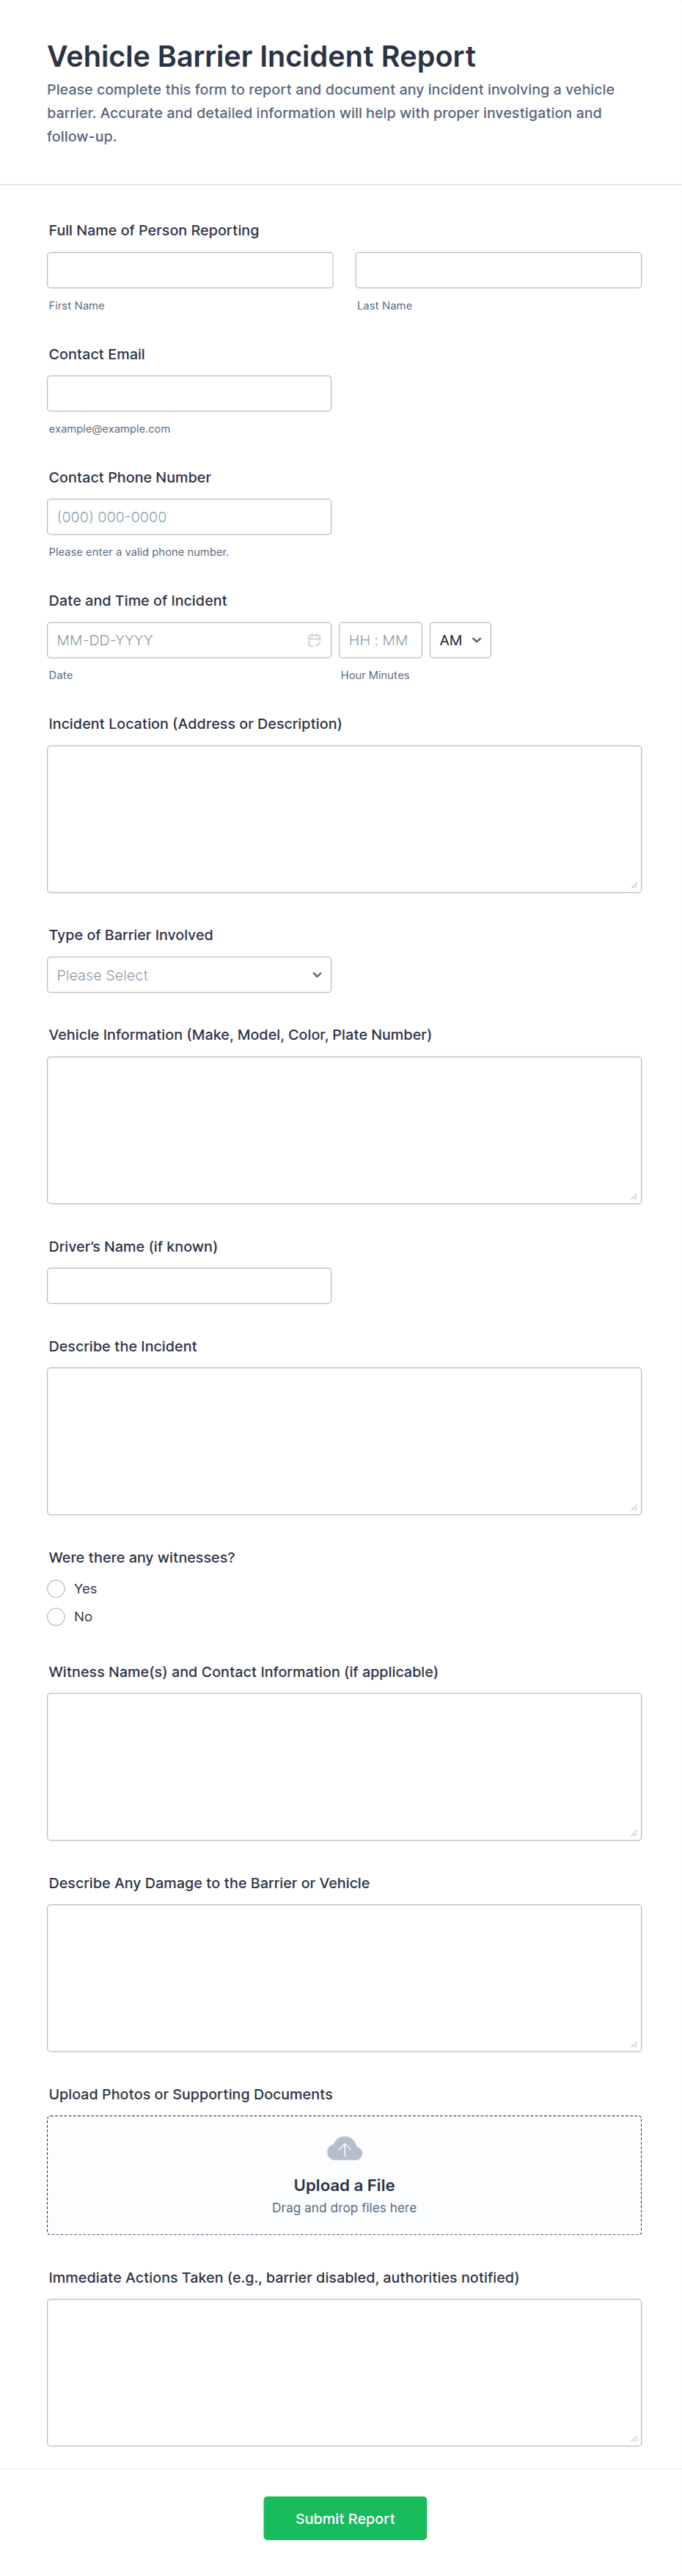Click the upload cloud icon
682x2576 pixels.
coord(344,2148)
